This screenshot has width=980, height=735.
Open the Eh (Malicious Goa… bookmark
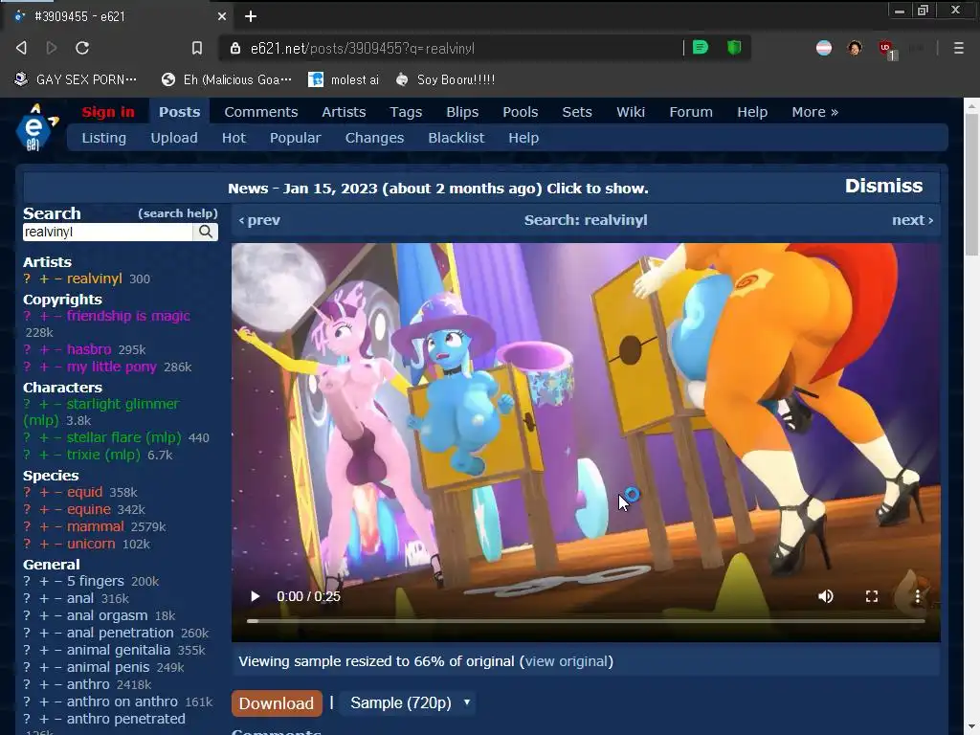coord(226,79)
